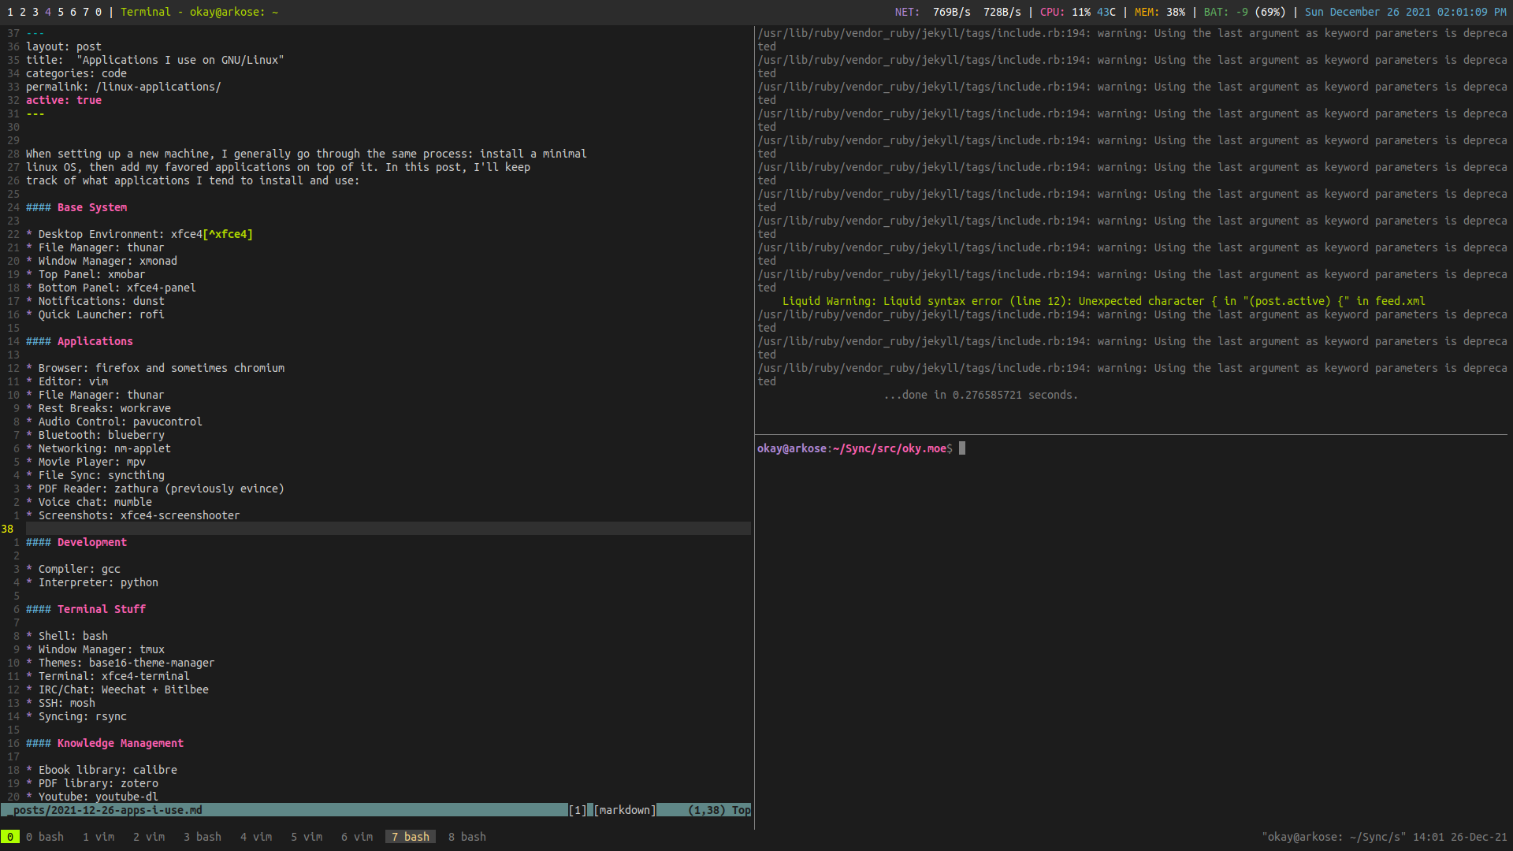The height and width of the screenshot is (851, 1513).
Task: Click the CPU usage indicator
Action: [1077, 12]
